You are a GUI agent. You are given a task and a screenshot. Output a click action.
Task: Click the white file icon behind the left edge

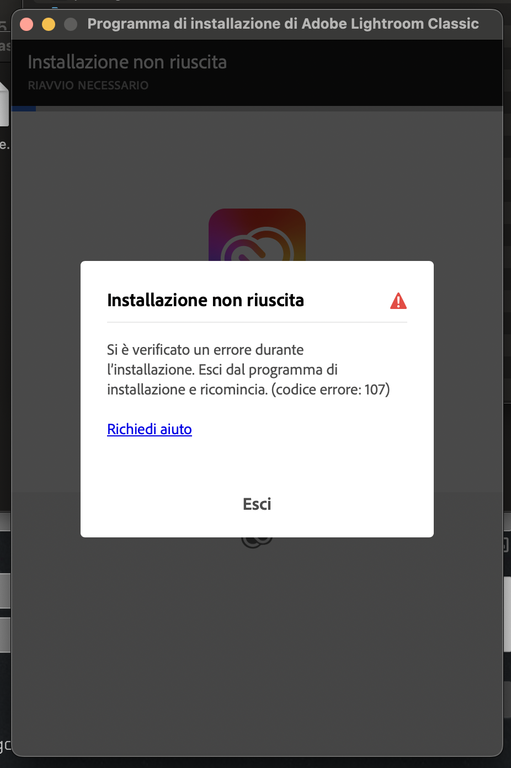click(x=4, y=104)
